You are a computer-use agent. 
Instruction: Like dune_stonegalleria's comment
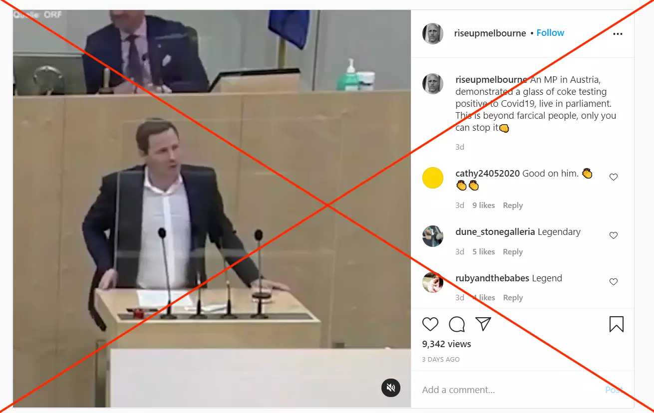point(614,235)
